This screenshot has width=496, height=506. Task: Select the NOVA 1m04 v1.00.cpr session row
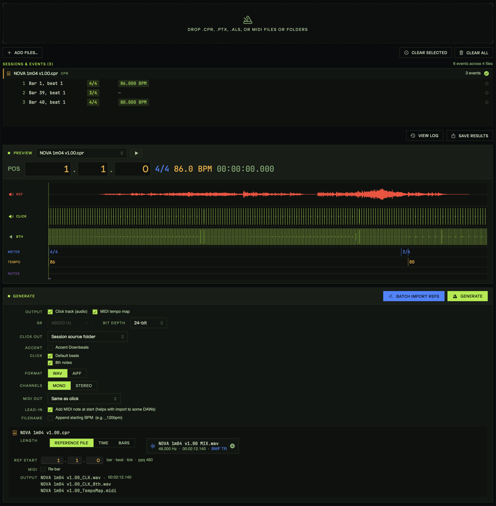coord(248,73)
